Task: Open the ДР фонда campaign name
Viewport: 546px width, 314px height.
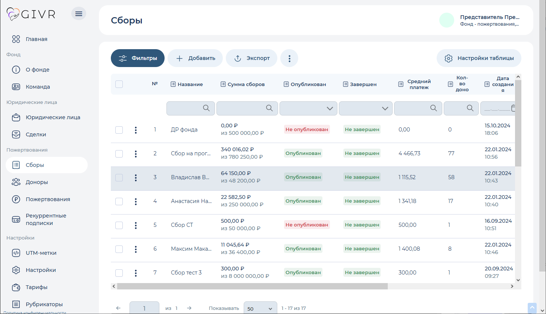Action: click(x=184, y=130)
